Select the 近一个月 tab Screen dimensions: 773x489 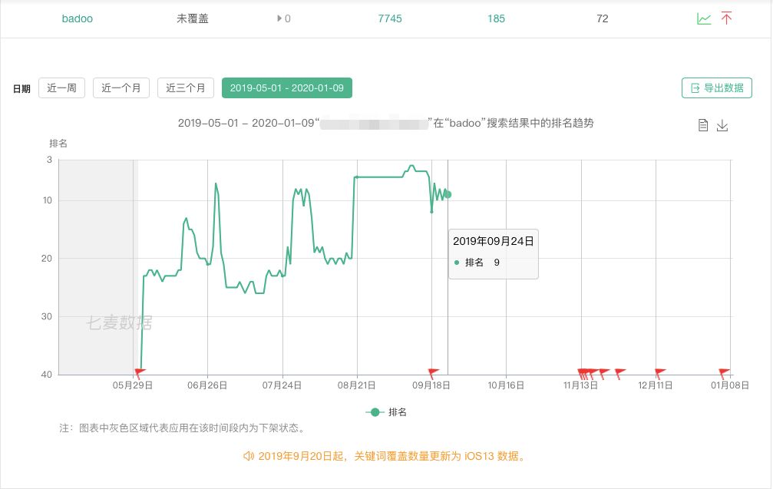click(123, 88)
